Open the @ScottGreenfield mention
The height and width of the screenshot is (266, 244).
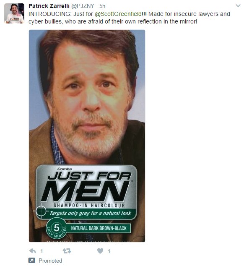(x=118, y=14)
